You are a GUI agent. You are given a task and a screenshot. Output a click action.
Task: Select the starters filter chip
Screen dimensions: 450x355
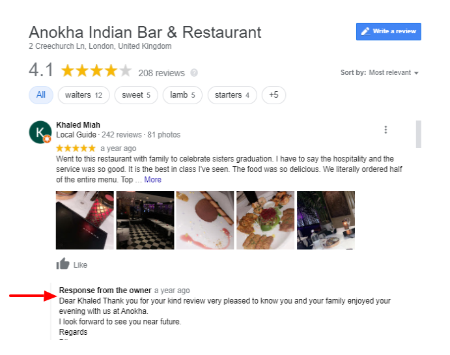pos(232,95)
